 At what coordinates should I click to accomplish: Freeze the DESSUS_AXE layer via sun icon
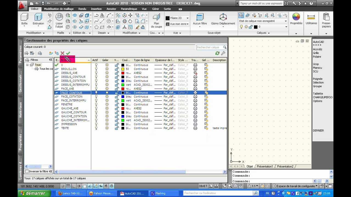point(107,73)
